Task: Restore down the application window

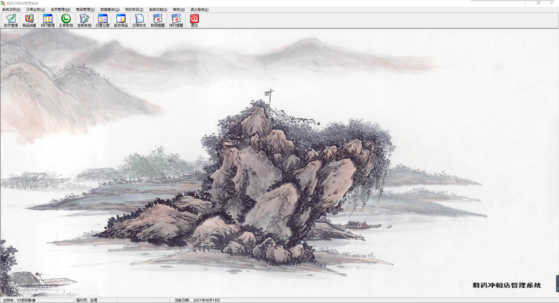Action: tap(538, 3)
